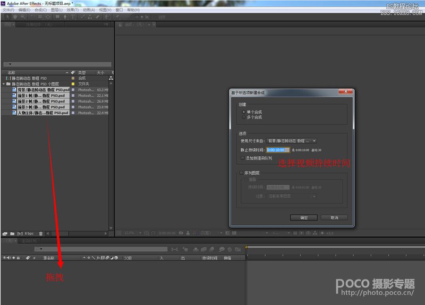The image size is (425, 305).
Task: Select 背景/静态转动态 教程 PSD.psd file
Action: [44, 90]
